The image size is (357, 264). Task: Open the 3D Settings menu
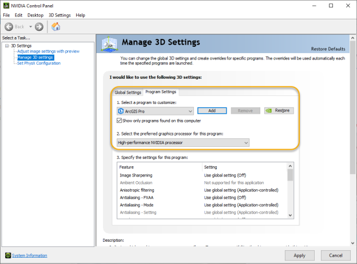[x=59, y=15]
